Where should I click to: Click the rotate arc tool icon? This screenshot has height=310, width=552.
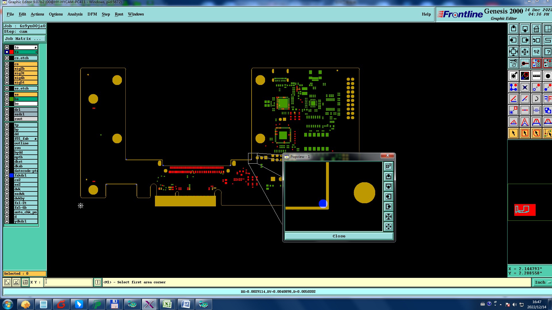coord(536,99)
